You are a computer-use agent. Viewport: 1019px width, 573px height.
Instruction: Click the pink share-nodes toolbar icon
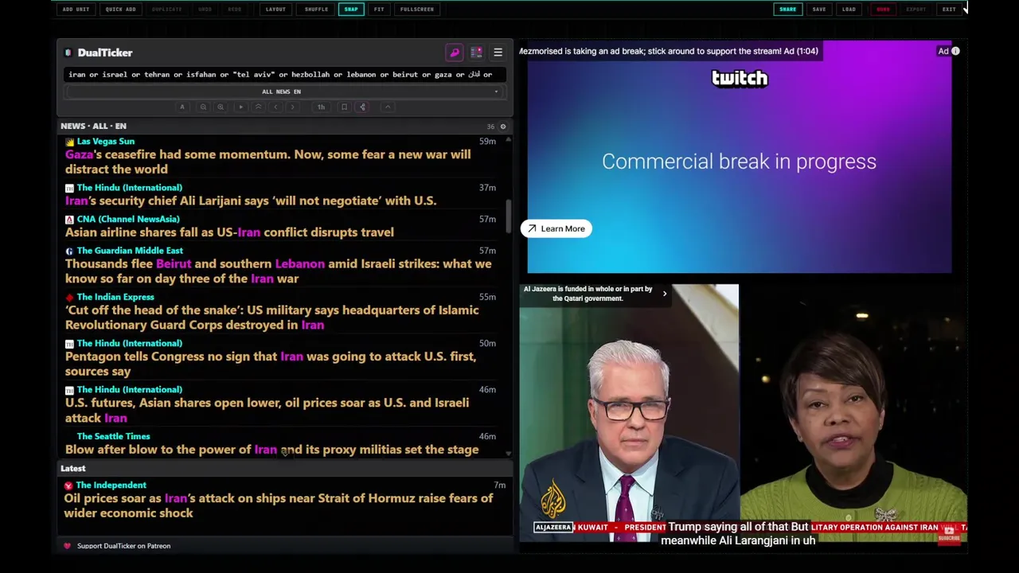pyautogui.click(x=362, y=107)
